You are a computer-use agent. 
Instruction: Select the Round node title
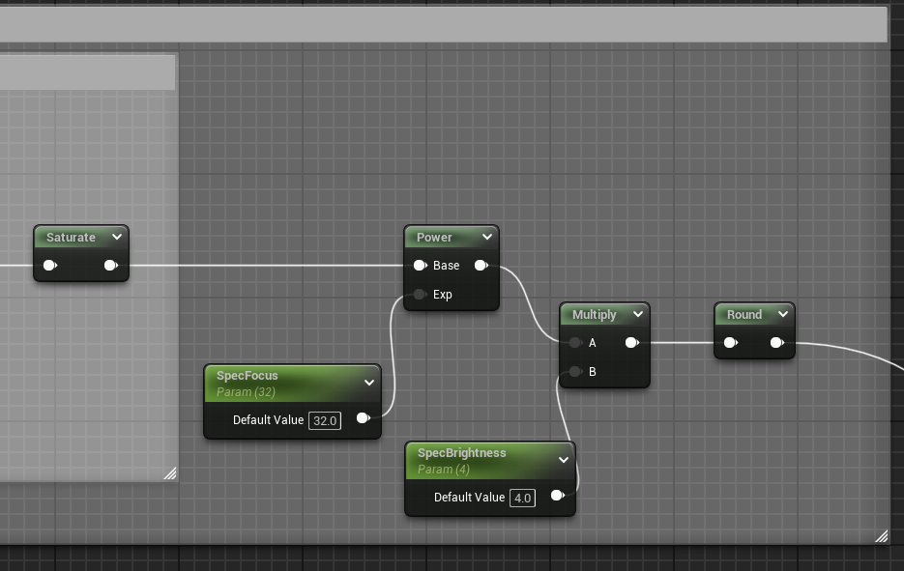pyautogui.click(x=744, y=315)
